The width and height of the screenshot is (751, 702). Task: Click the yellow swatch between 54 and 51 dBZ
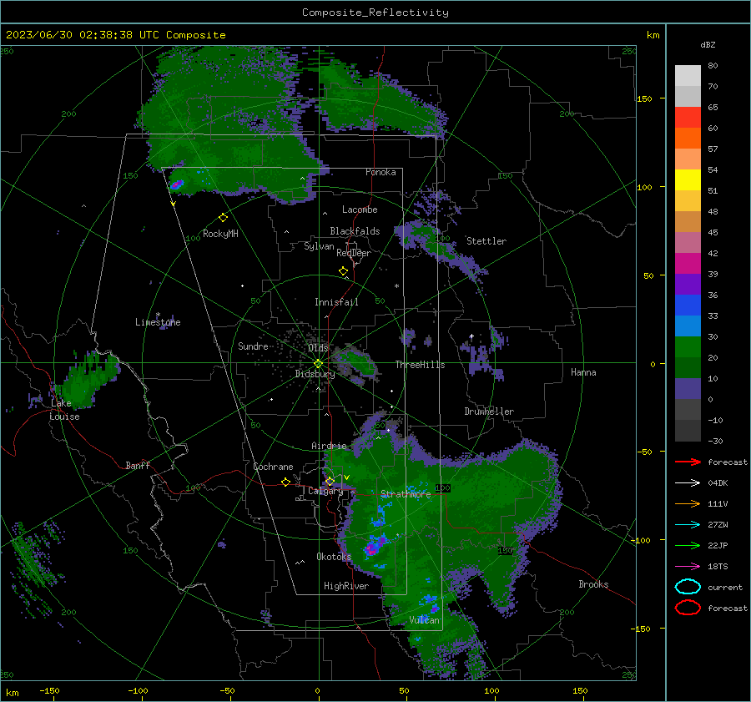[x=688, y=179]
